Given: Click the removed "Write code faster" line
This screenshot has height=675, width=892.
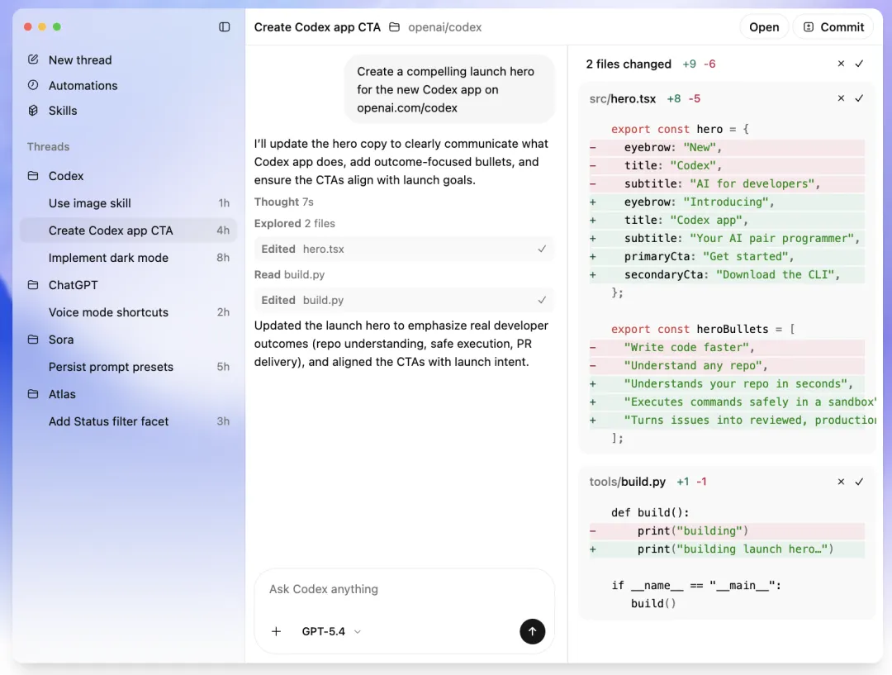Looking at the screenshot, I should point(727,347).
